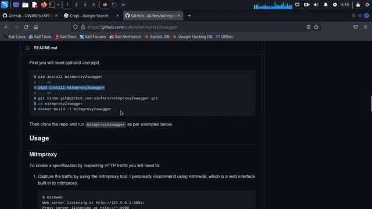Lock the screen with the padlock icon
This screenshot has width=372, height=209.
(358, 5)
